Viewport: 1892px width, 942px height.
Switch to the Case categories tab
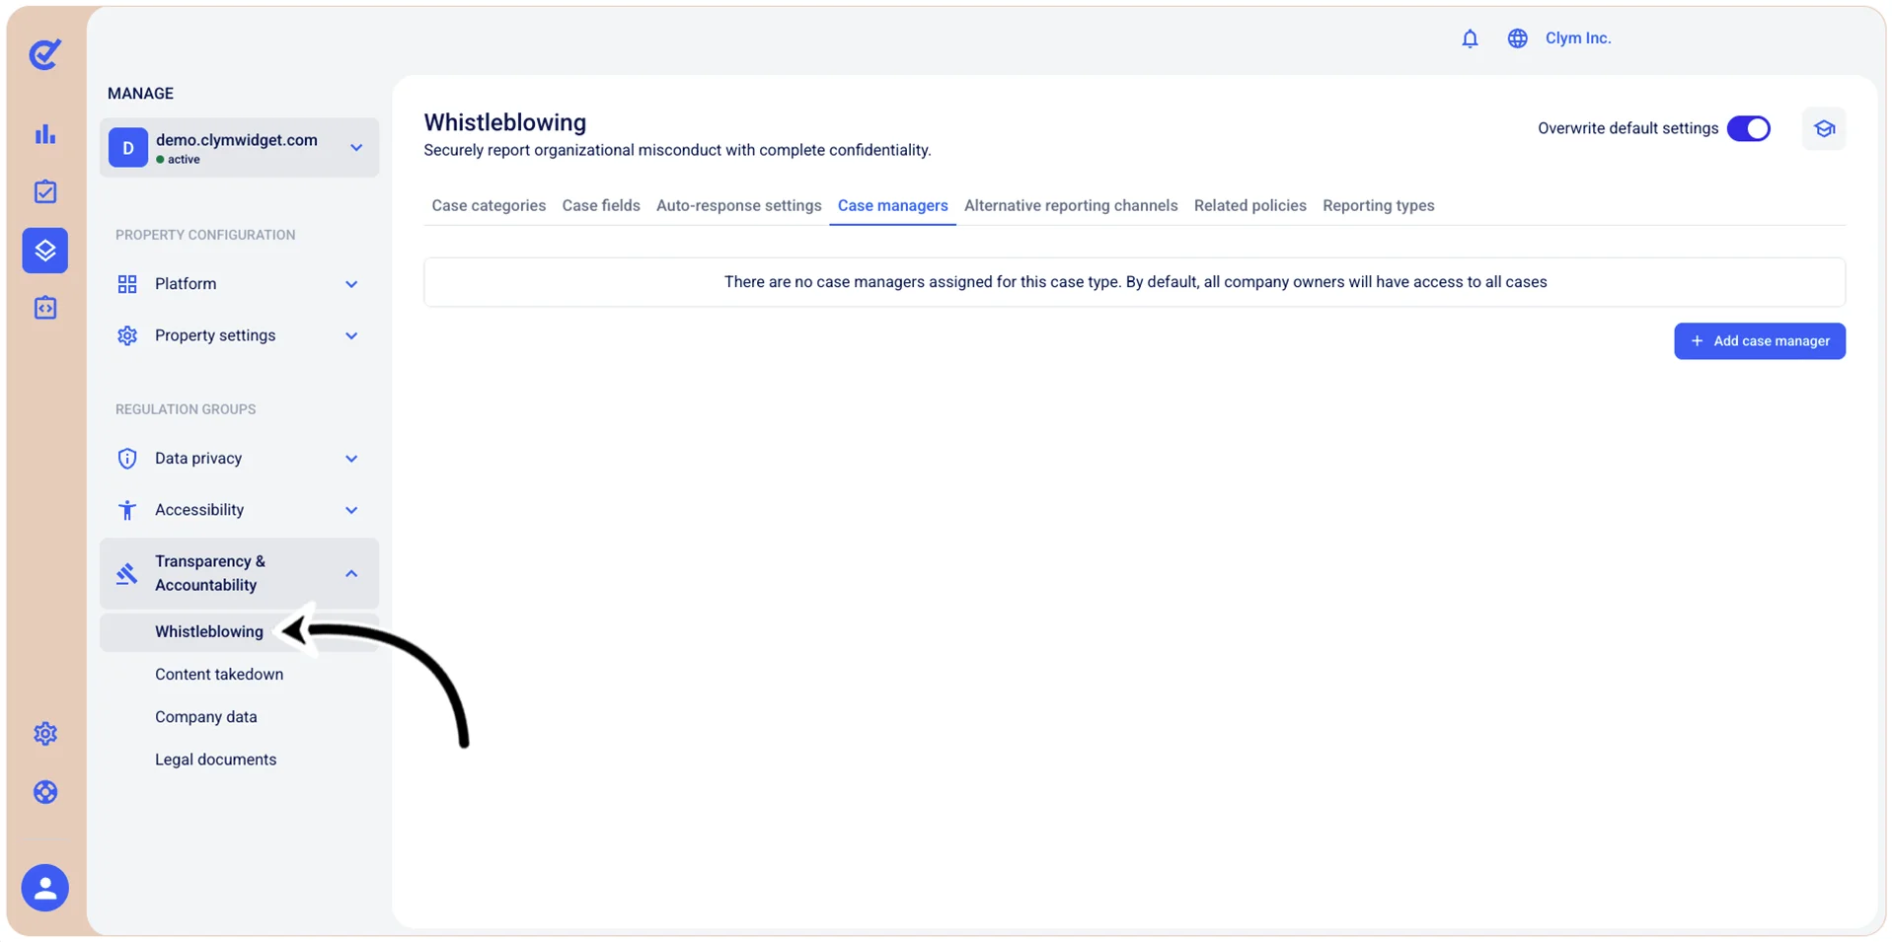pyautogui.click(x=489, y=205)
